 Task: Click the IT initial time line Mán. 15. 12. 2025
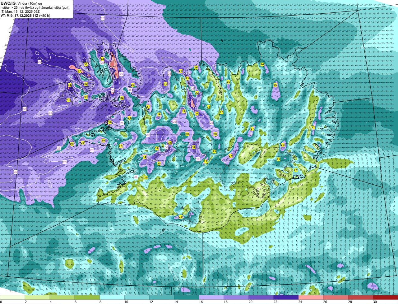[20, 11]
